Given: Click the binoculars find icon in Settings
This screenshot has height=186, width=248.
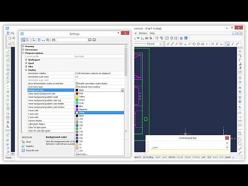Looking at the screenshot, I should tap(54, 40).
